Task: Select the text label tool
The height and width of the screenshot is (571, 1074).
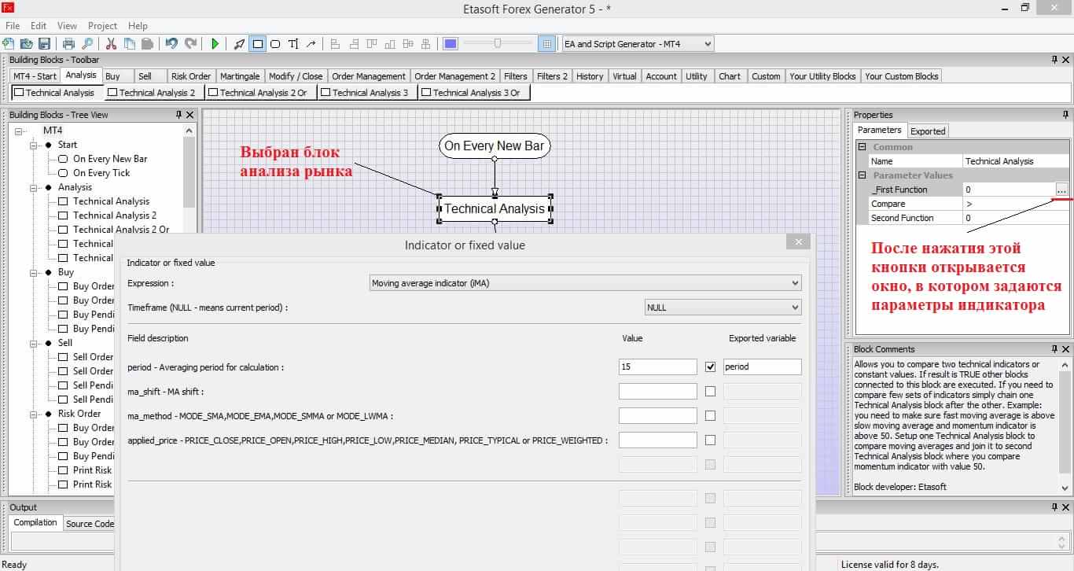Action: tap(293, 44)
